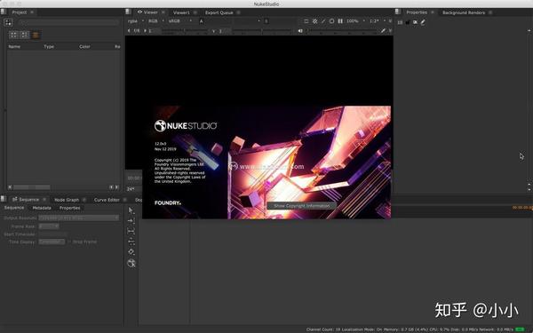Image resolution: width=533 pixels, height=333 pixels.
Task: Open the viewer downscale ratio dropdown
Action: click(378, 21)
